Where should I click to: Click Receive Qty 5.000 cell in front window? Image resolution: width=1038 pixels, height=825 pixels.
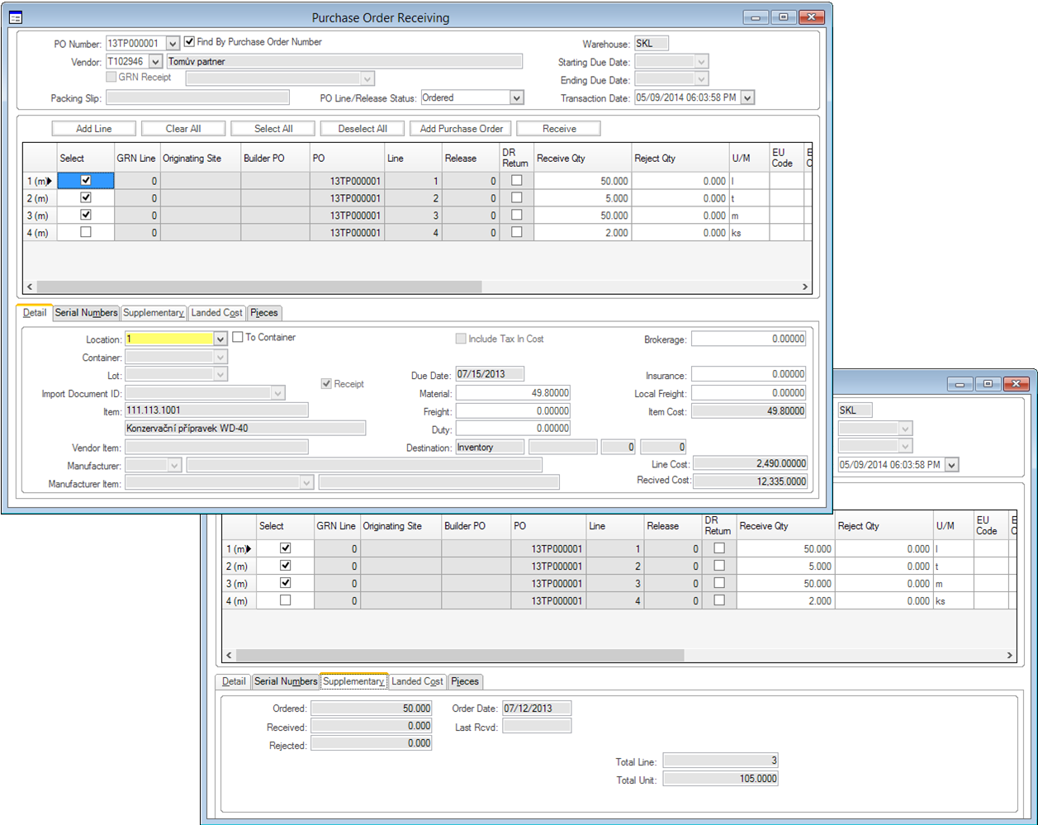(583, 198)
